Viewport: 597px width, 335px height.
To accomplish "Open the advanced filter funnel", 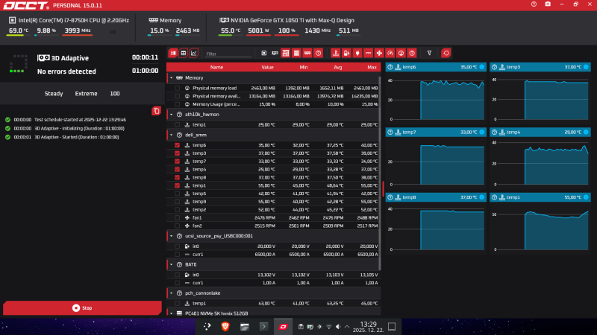I will click(429, 53).
